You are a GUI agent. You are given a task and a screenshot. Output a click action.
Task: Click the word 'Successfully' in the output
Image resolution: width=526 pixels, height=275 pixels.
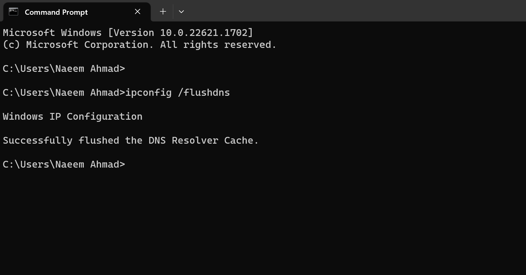click(37, 141)
